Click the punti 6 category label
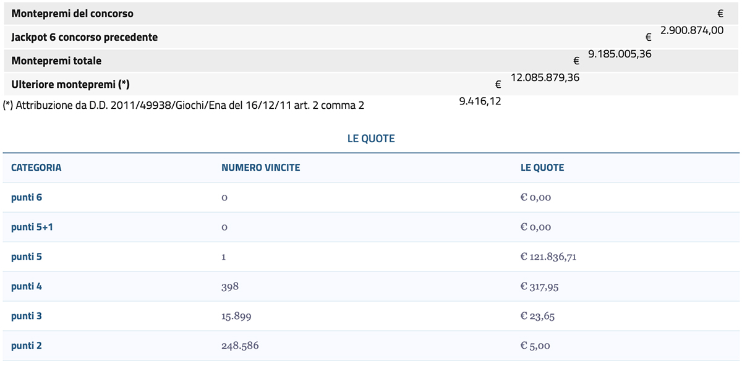742x366 pixels. pos(27,197)
